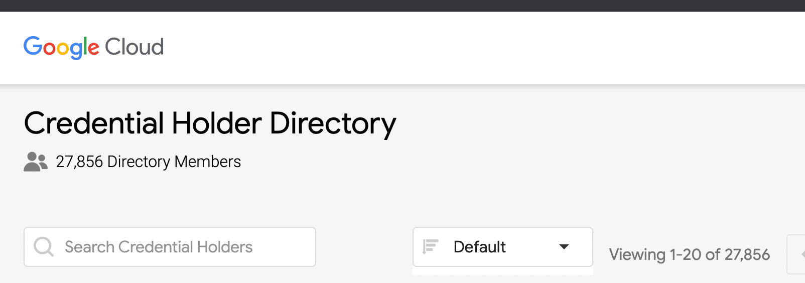This screenshot has width=805, height=283.
Task: Click the colorful Google wordmark
Action: coord(62,48)
